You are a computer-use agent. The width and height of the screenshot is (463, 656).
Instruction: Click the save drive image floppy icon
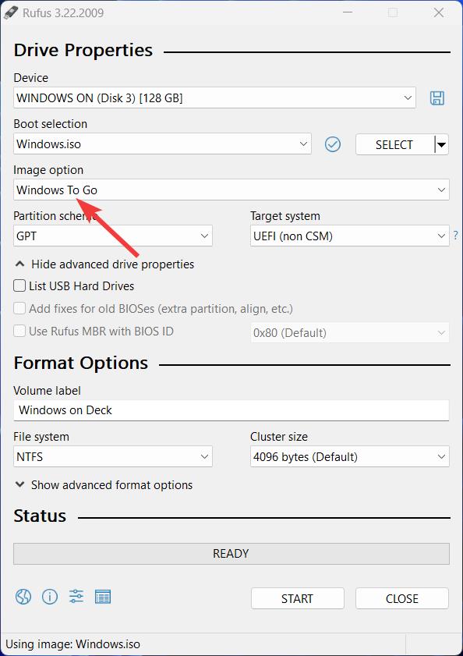(437, 98)
